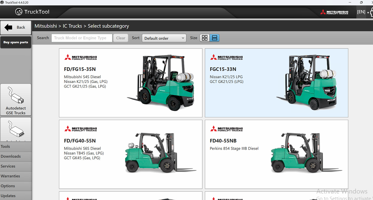Screen dimensions: 373x200
Task: Switch to small grid tile size
Action: pos(205,38)
